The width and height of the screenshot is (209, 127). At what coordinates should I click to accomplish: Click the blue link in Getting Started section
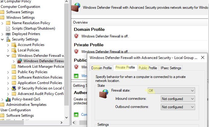pyautogui.click(x=84, y=114)
